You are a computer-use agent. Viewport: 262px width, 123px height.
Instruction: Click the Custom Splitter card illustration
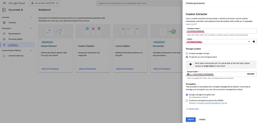coord(130,31)
